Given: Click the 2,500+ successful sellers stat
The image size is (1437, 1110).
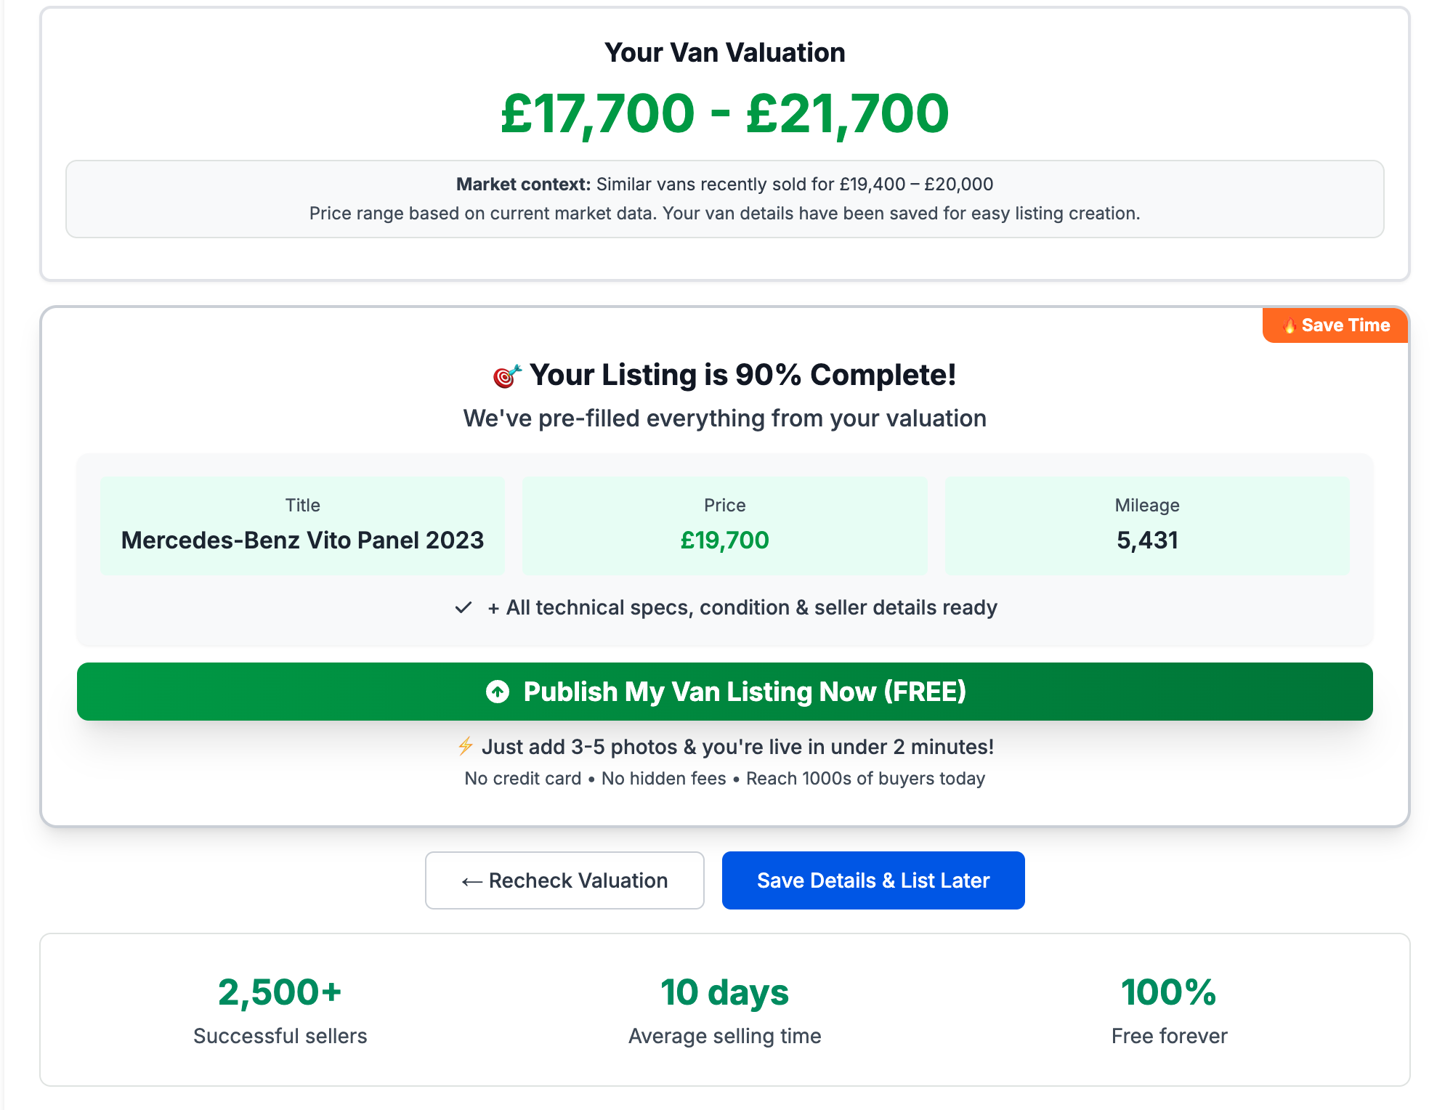Looking at the screenshot, I should coord(280,1010).
